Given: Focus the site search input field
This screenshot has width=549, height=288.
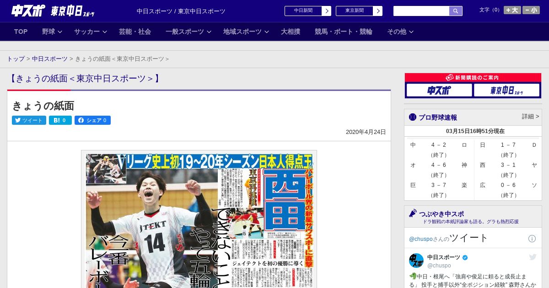Looking at the screenshot, I should pyautogui.click(x=421, y=11).
